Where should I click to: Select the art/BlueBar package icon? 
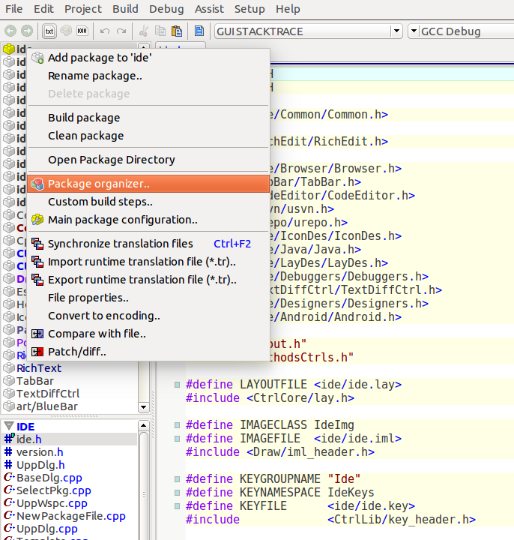[x=9, y=406]
